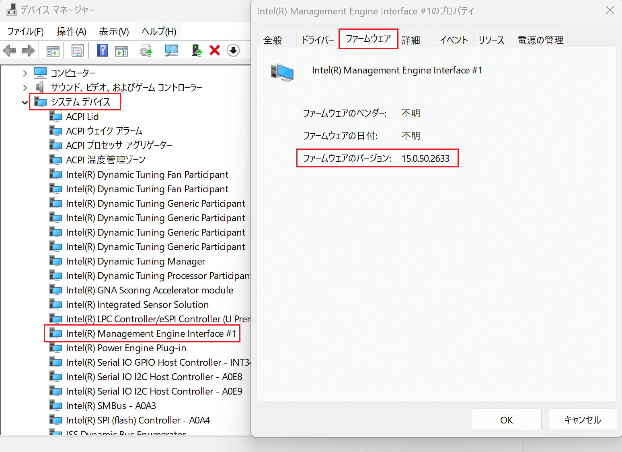Select Intel(R) Dynamic Tuning Processor Participant
This screenshot has width=622, height=452.
click(158, 275)
